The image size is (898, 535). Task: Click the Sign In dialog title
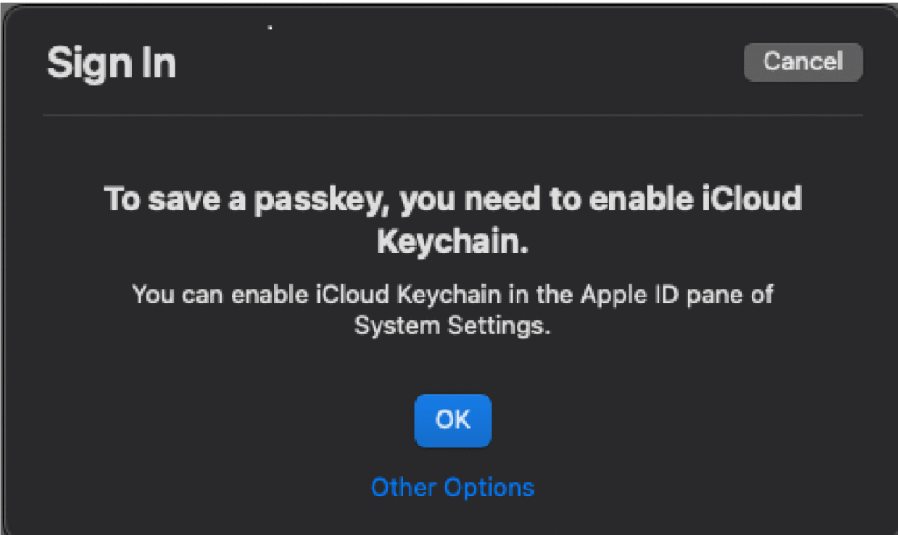(x=111, y=61)
